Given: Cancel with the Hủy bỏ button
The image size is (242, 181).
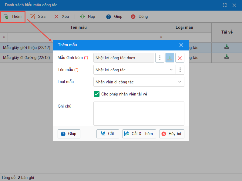Looking at the screenshot, I should coord(172,134).
